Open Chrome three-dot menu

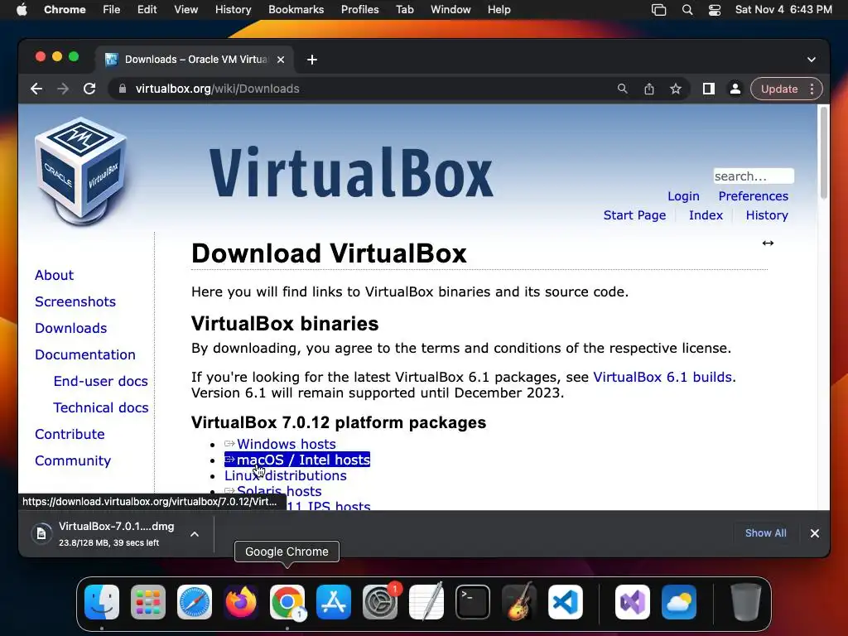(x=812, y=89)
